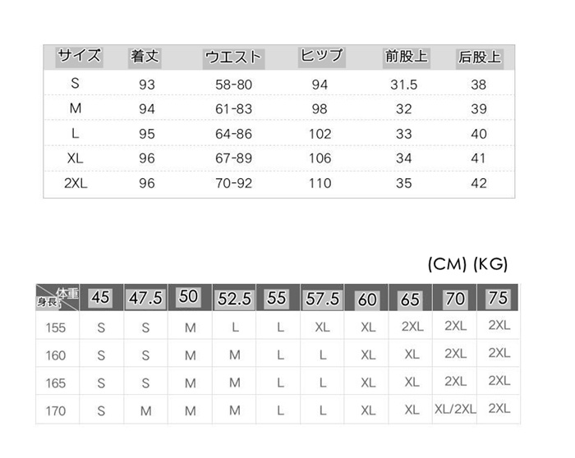The image size is (575, 458).
Task: Click the サイズ column header
Action: point(79,57)
